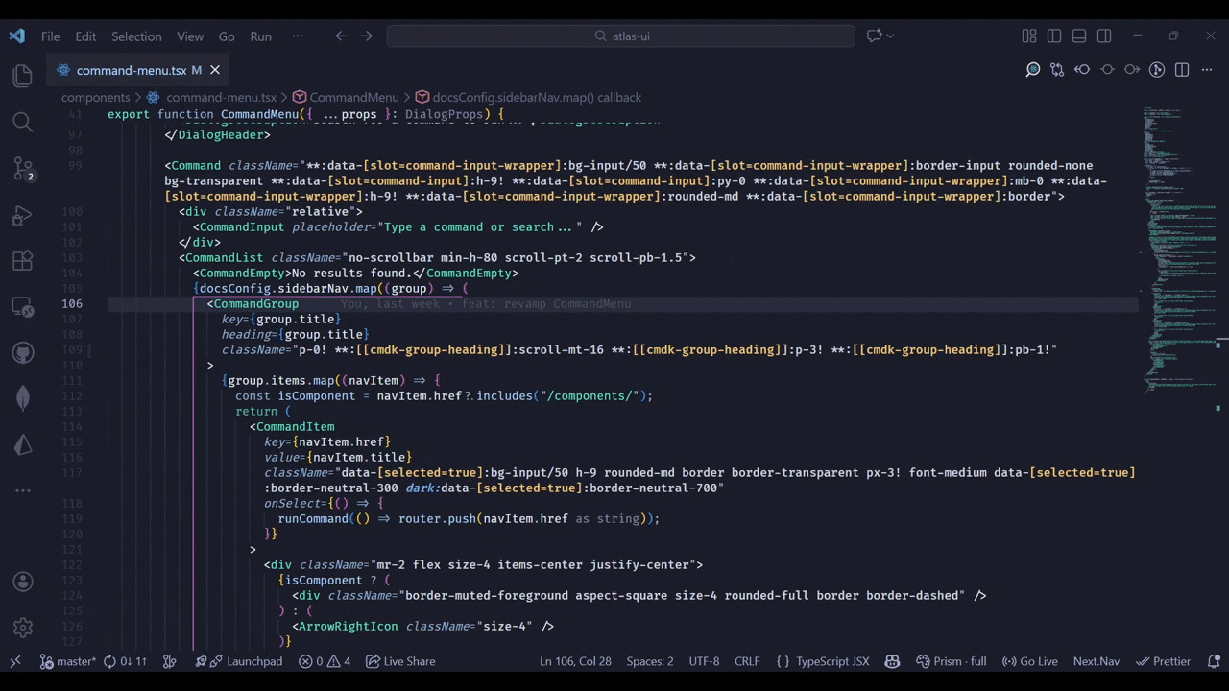Open the MongoDB leaf icon panel

(x=23, y=398)
